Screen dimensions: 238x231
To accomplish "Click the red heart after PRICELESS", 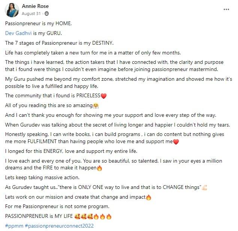I will click(103, 96).
